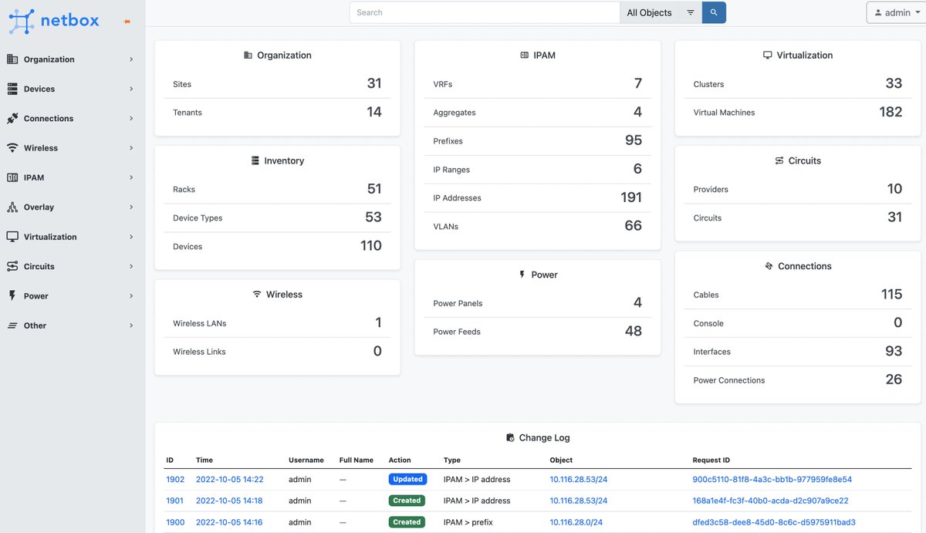The height and width of the screenshot is (533, 926).
Task: Open change log entry ID 1901
Action: coord(175,501)
